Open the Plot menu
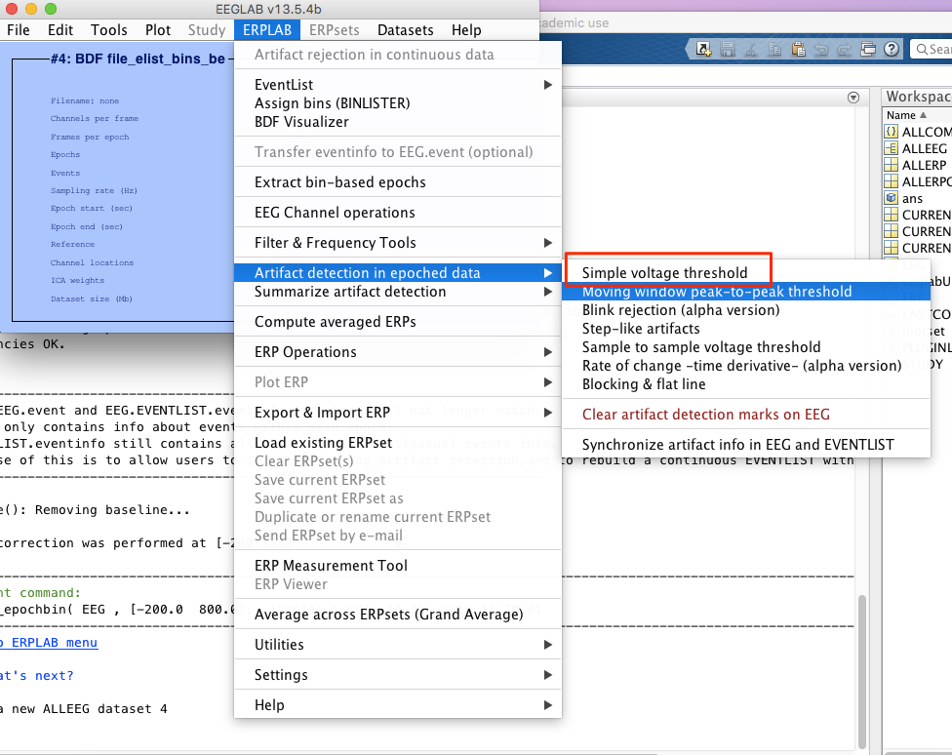This screenshot has width=952, height=755. [x=158, y=30]
